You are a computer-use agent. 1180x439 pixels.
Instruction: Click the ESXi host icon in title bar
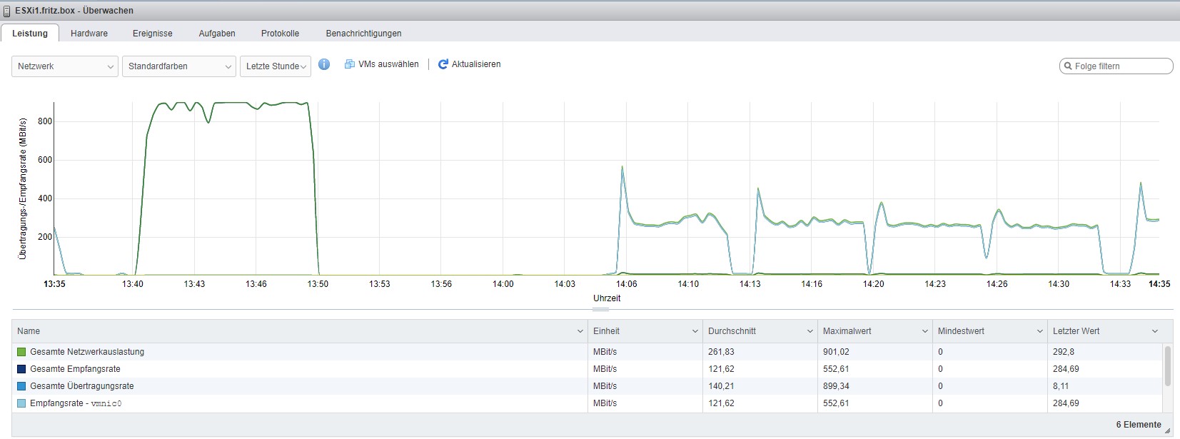(x=7, y=11)
